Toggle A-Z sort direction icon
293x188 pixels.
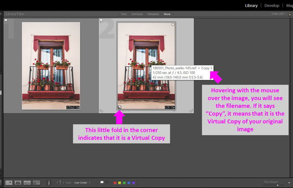pos(60,183)
